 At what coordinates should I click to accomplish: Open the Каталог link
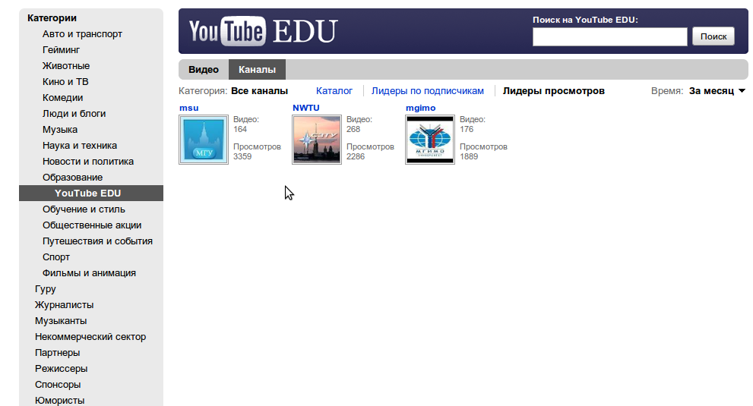pyautogui.click(x=334, y=91)
